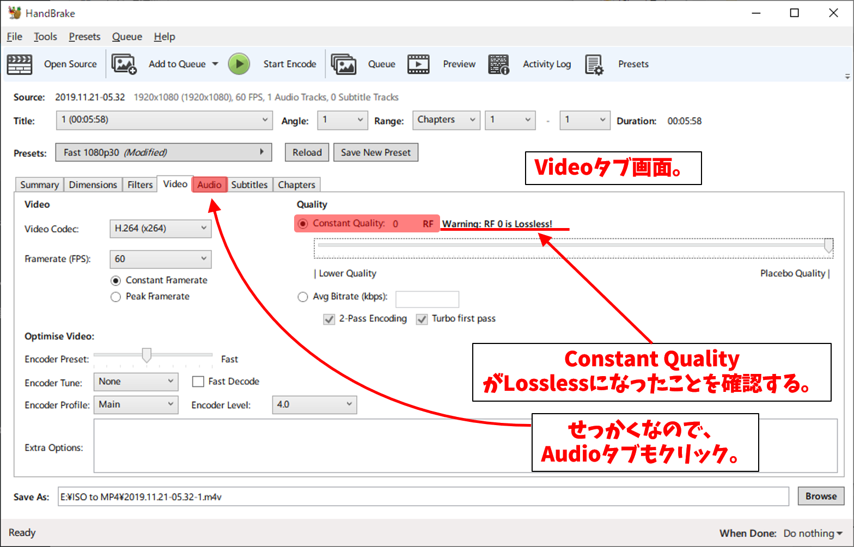Click the Save As path field
The height and width of the screenshot is (547, 854).
[423, 496]
